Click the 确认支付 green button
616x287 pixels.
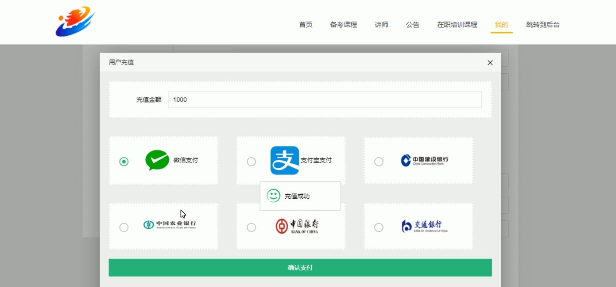300,268
